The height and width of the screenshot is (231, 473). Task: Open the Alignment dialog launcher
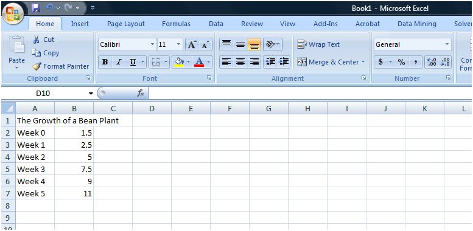pyautogui.click(x=364, y=78)
